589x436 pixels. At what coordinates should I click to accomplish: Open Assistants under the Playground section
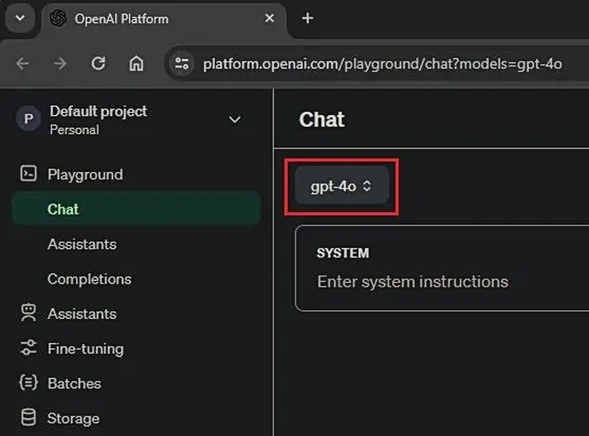82,244
